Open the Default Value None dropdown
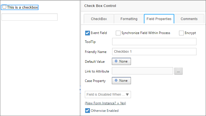The width and height of the screenshot is (206, 116). (121, 61)
